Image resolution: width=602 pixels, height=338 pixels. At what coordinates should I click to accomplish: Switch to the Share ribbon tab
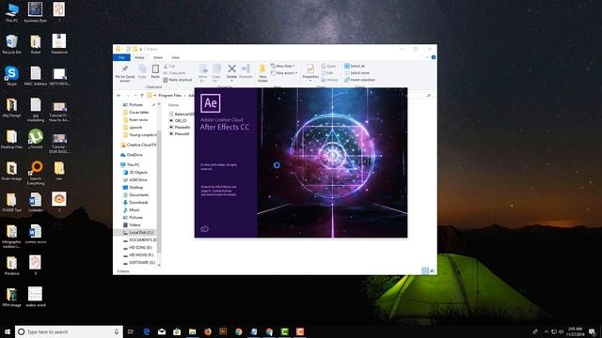[158, 57]
